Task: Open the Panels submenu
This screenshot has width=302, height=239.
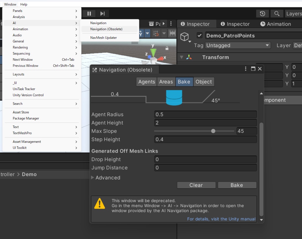Action: tap(42, 11)
